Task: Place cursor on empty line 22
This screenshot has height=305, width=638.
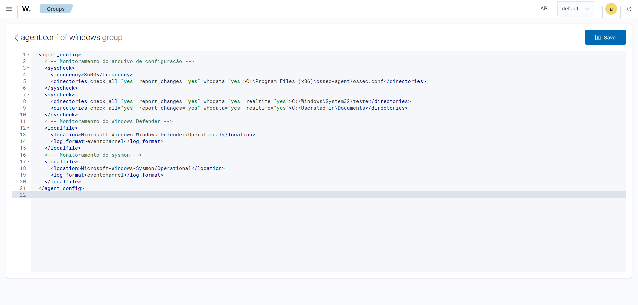Action: (x=328, y=195)
